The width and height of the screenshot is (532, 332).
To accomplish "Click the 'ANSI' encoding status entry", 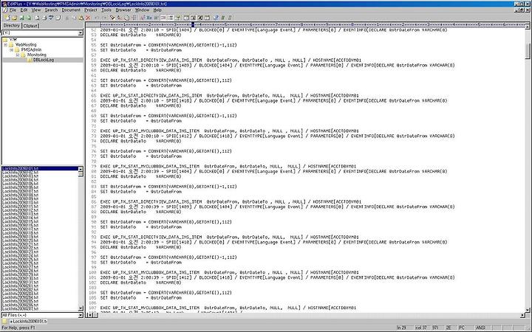I will (x=480, y=328).
